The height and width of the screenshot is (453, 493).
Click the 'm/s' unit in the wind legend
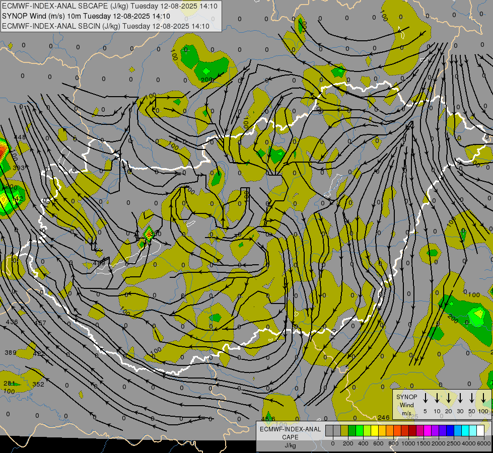(x=406, y=413)
